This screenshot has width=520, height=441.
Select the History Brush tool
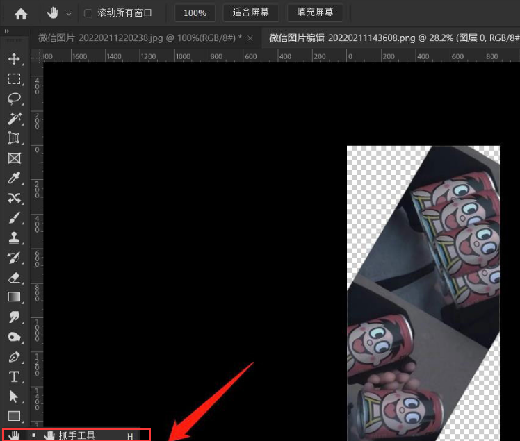click(14, 258)
